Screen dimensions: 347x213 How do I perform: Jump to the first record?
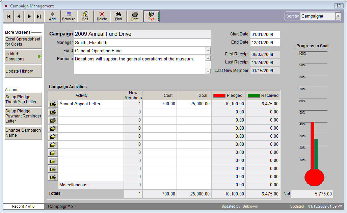point(8,16)
